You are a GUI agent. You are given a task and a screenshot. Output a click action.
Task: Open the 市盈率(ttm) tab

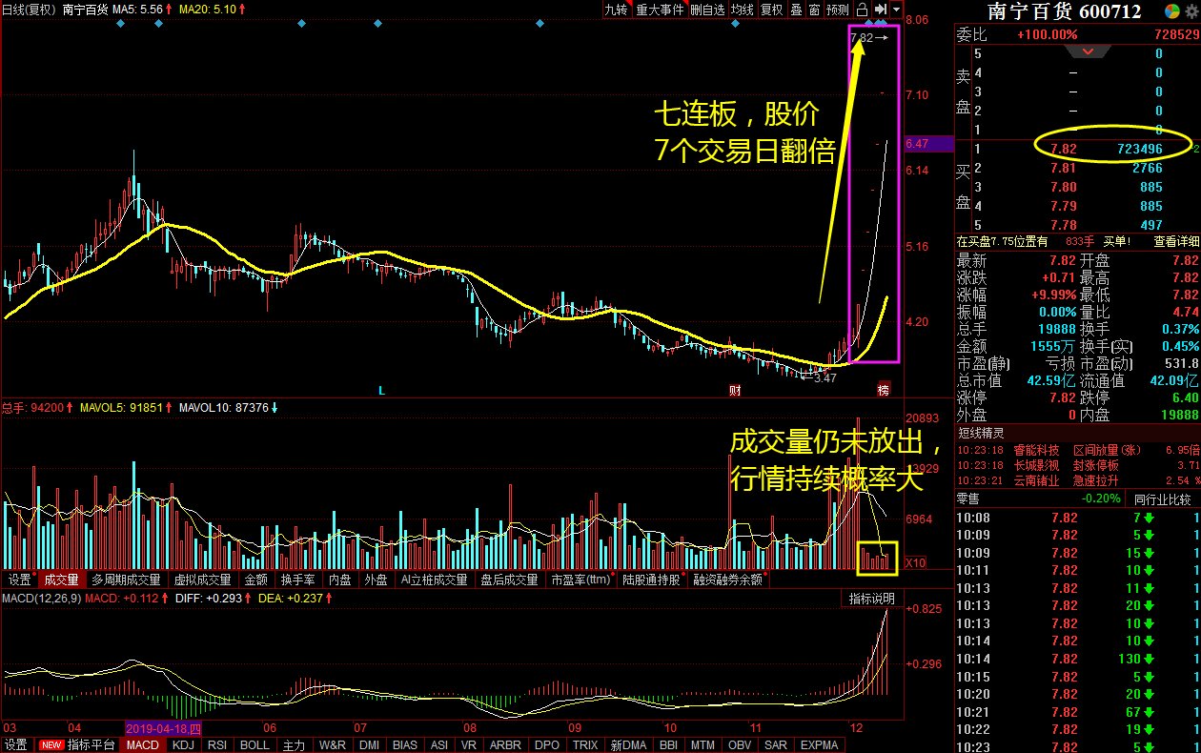pos(580,580)
